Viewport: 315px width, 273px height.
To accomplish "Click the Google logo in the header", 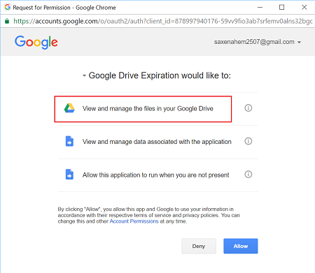I will point(36,42).
